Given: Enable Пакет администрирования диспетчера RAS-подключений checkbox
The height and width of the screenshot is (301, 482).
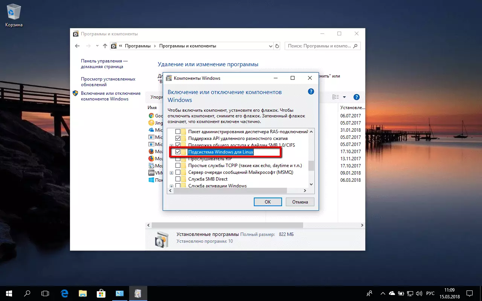Looking at the screenshot, I should [x=178, y=132].
